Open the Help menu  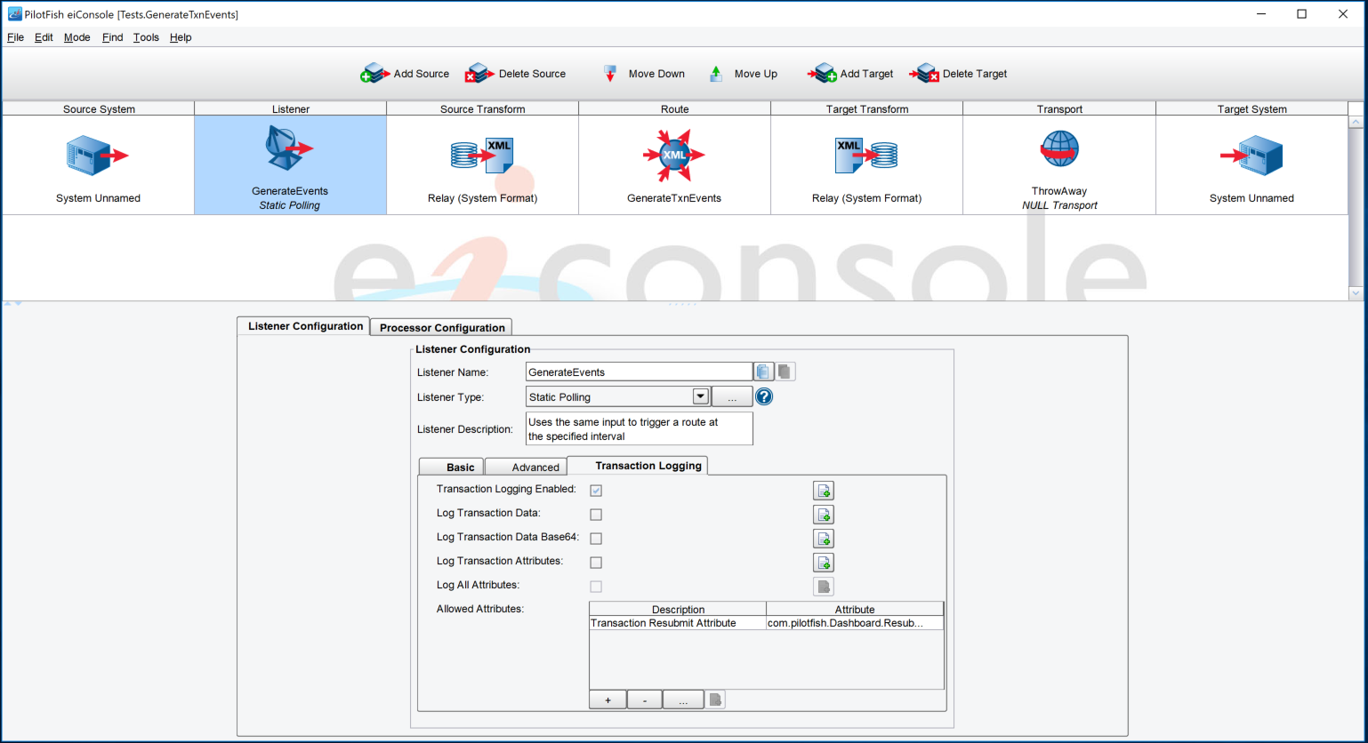(x=181, y=37)
